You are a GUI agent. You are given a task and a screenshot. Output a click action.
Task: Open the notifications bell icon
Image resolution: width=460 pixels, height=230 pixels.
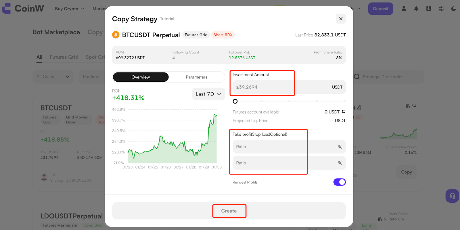tap(416, 9)
